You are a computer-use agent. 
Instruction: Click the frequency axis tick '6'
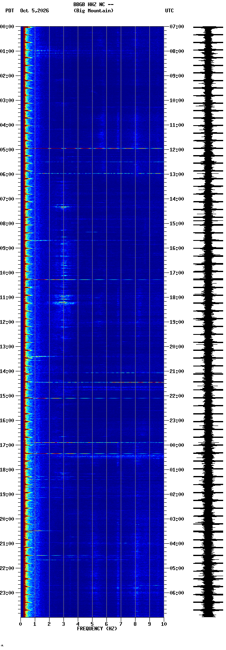tap(106, 624)
